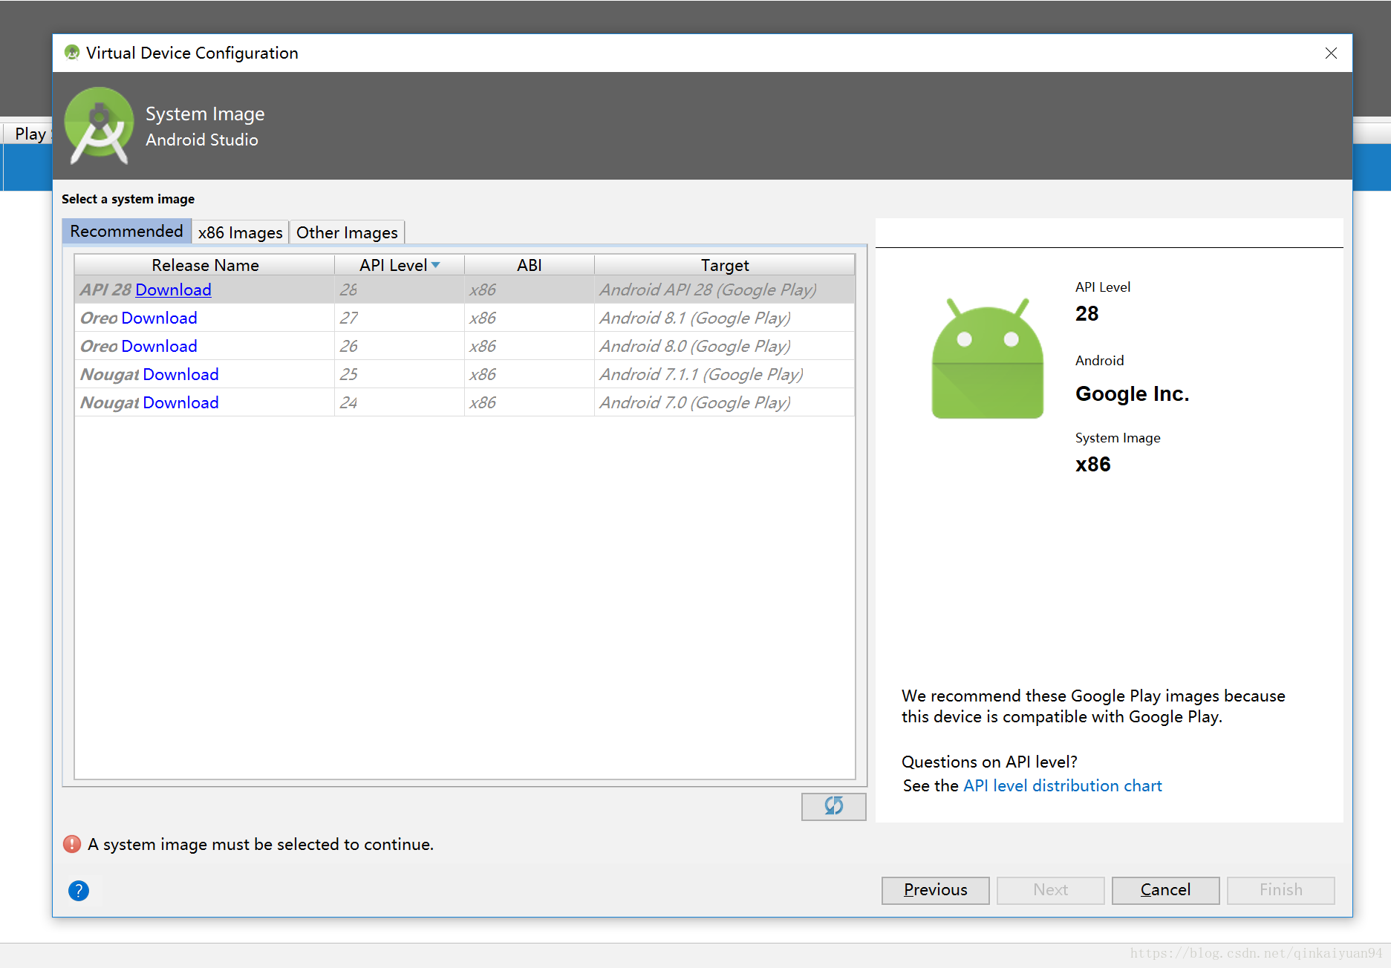Click the help question mark icon
The height and width of the screenshot is (968, 1391).
[x=79, y=891]
